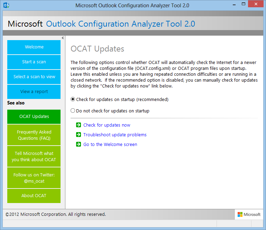266x230 pixels.
Task: Click the Outlook Configuration Analyzer Tool 2.0 banner title
Action: pyautogui.click(x=120, y=24)
